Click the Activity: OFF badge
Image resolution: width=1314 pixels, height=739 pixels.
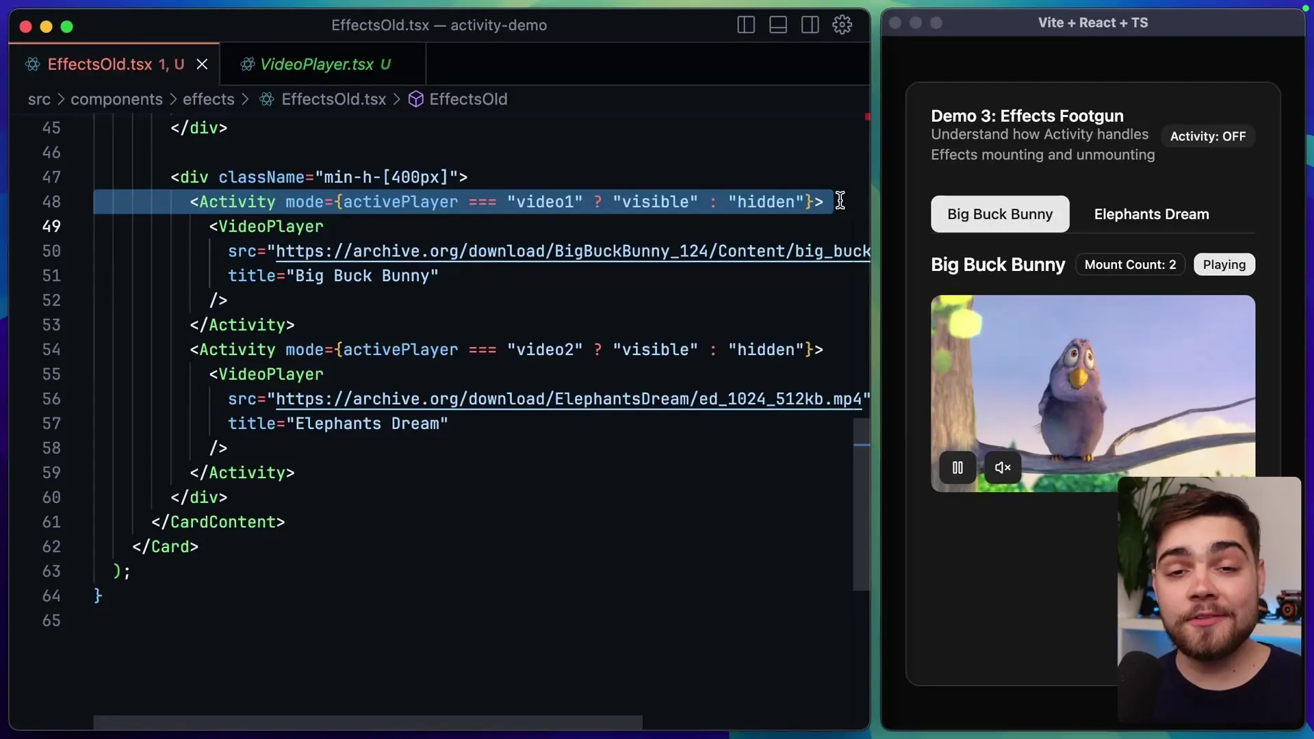point(1208,136)
